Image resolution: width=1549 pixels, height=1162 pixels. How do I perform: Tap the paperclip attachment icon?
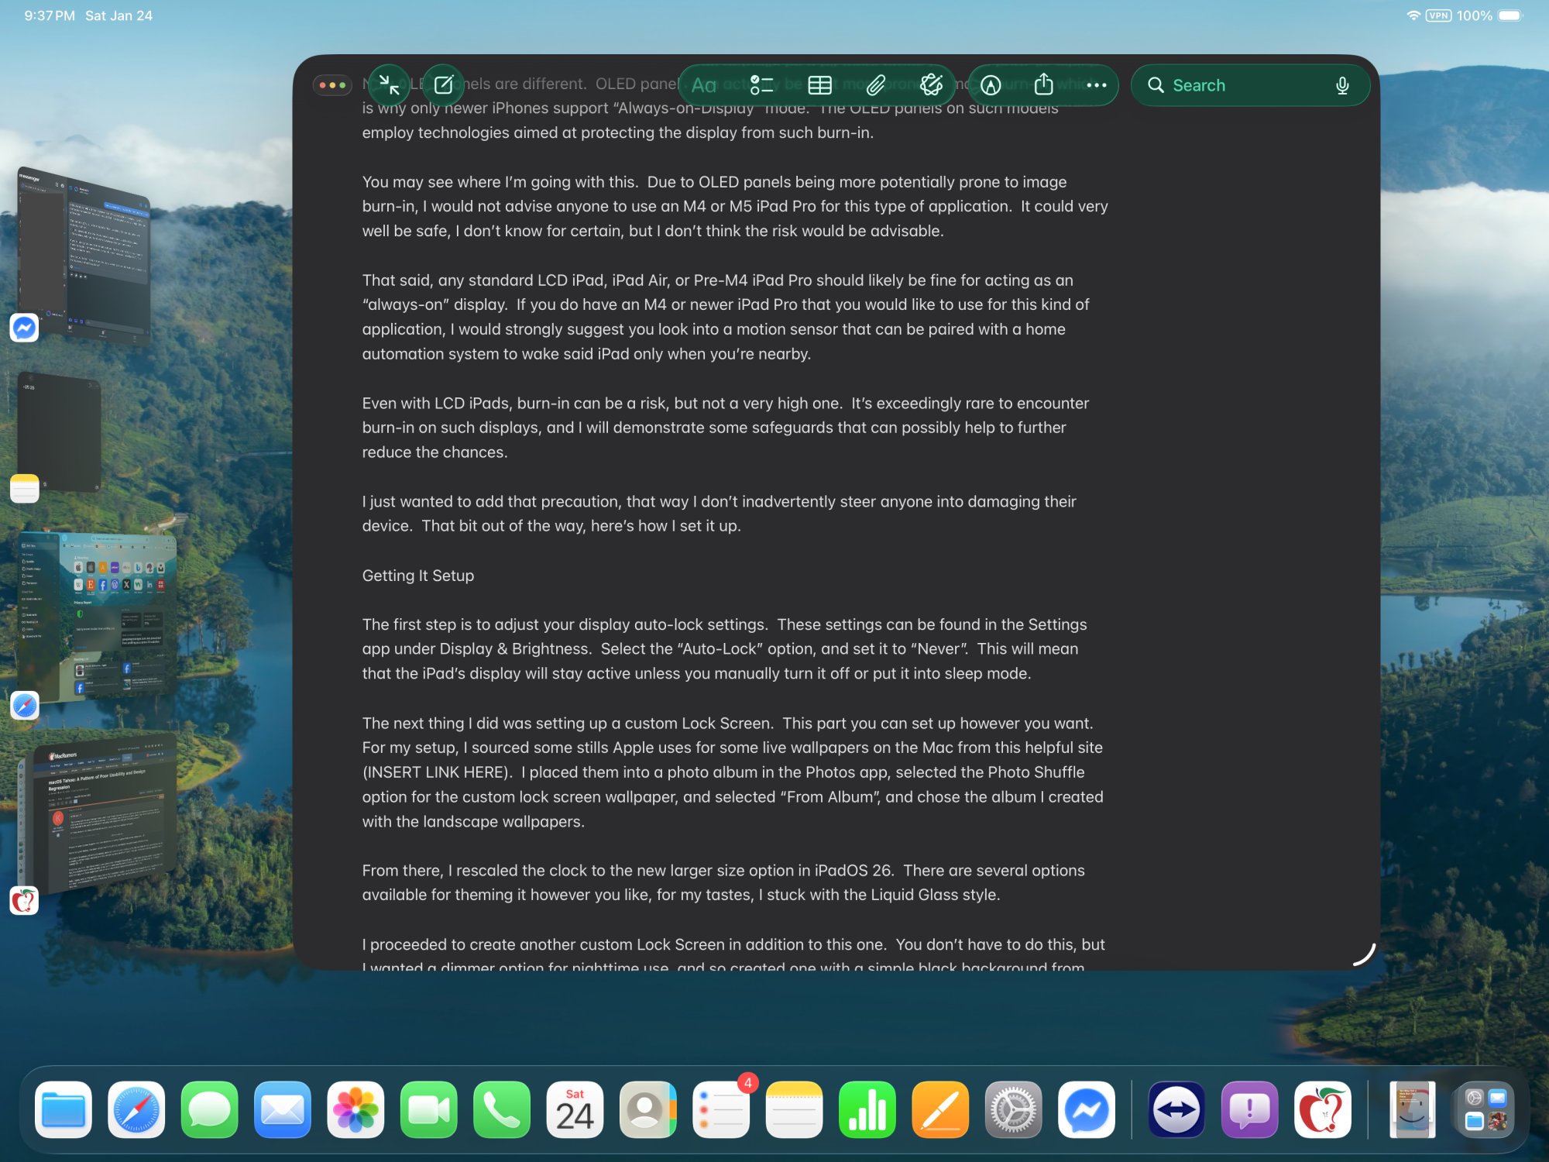876,85
